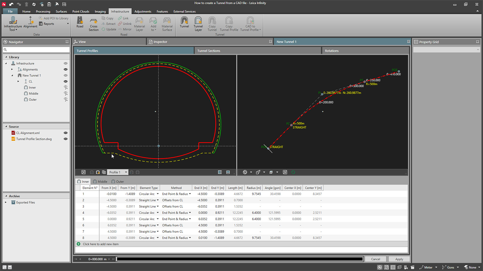483x271 pixels.
Task: Open the Meter units dropdown
Action: [x=428, y=267]
